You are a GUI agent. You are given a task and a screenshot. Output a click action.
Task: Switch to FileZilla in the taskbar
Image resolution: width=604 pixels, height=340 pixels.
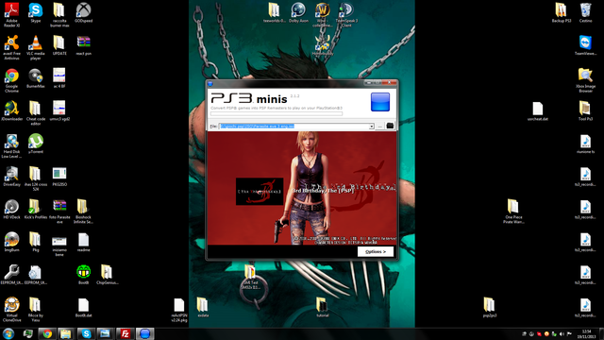[126, 333]
